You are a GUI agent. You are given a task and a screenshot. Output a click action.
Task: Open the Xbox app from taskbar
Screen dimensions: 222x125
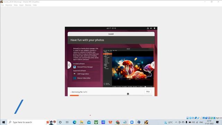[96, 122]
